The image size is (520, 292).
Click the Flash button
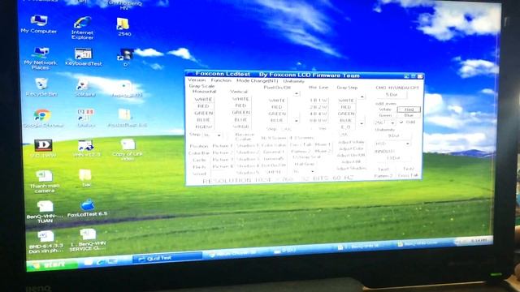click(199, 167)
